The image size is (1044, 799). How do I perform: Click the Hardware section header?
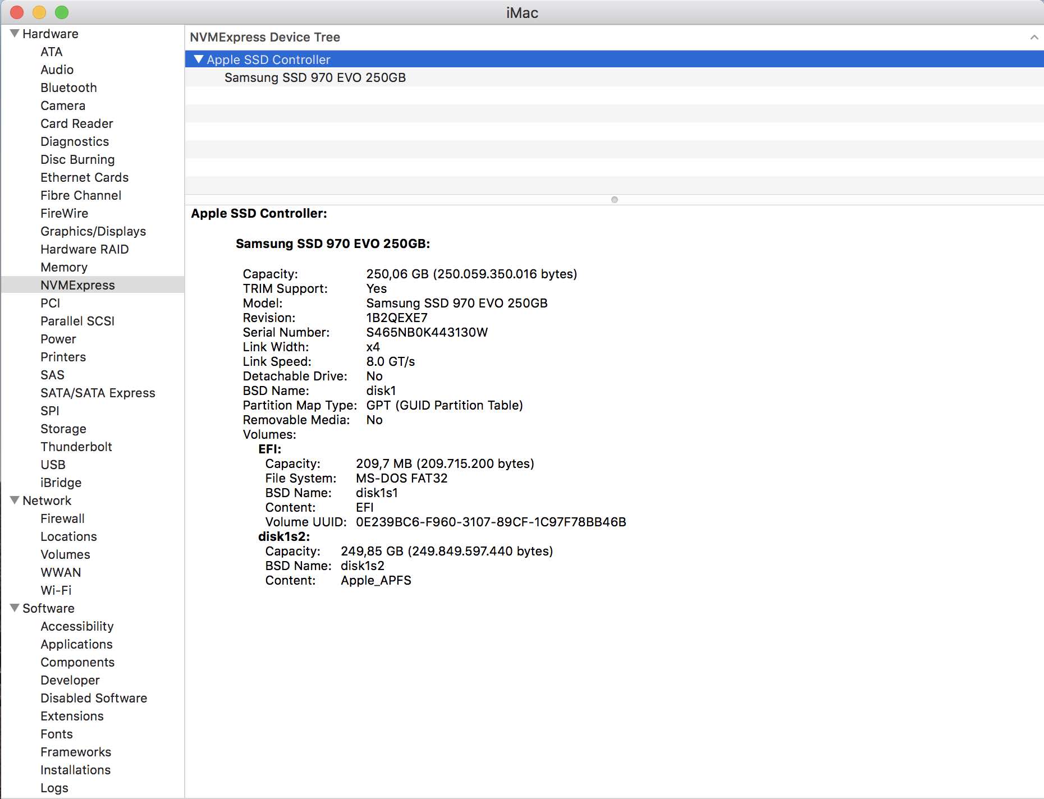click(51, 34)
